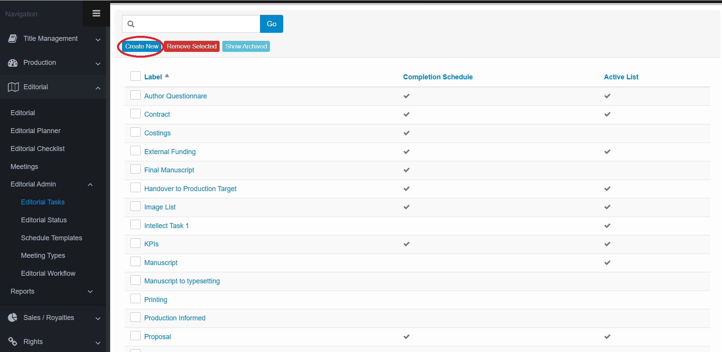Click the hamburger menu icon
This screenshot has width=722, height=352.
click(96, 13)
